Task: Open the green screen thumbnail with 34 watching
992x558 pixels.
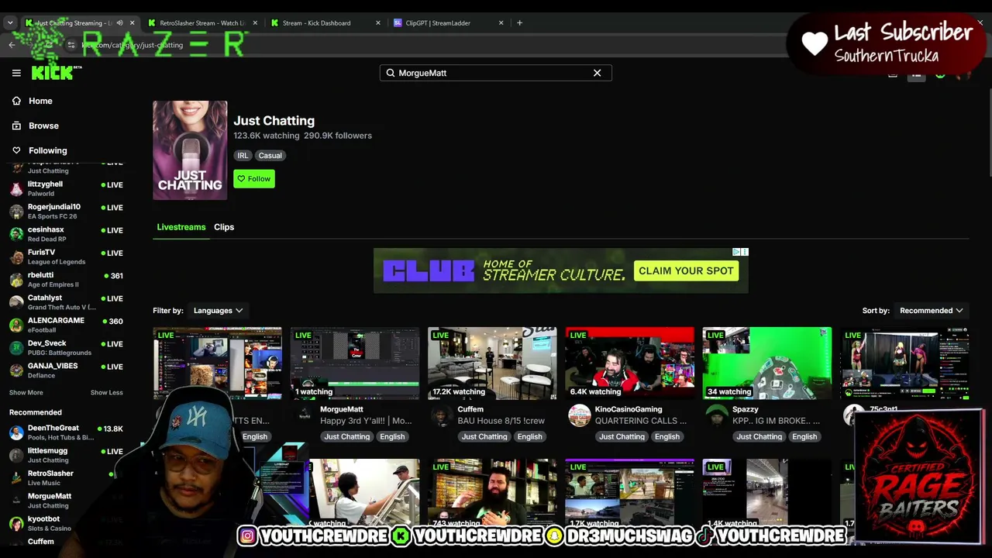Action: point(767,363)
